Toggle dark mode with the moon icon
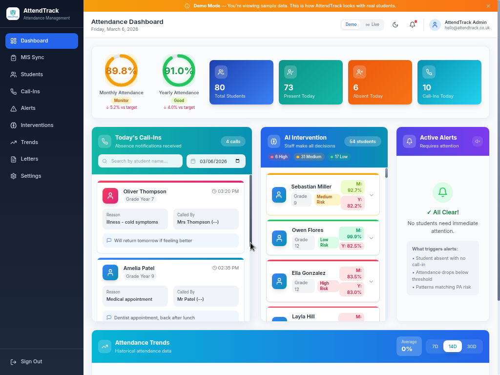500x375 pixels. point(395,24)
